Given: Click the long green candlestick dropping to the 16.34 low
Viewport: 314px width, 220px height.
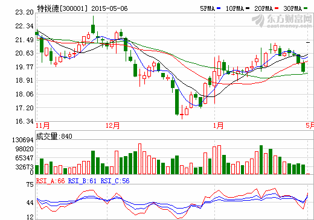Looking at the screenshot, I should [x=177, y=102].
